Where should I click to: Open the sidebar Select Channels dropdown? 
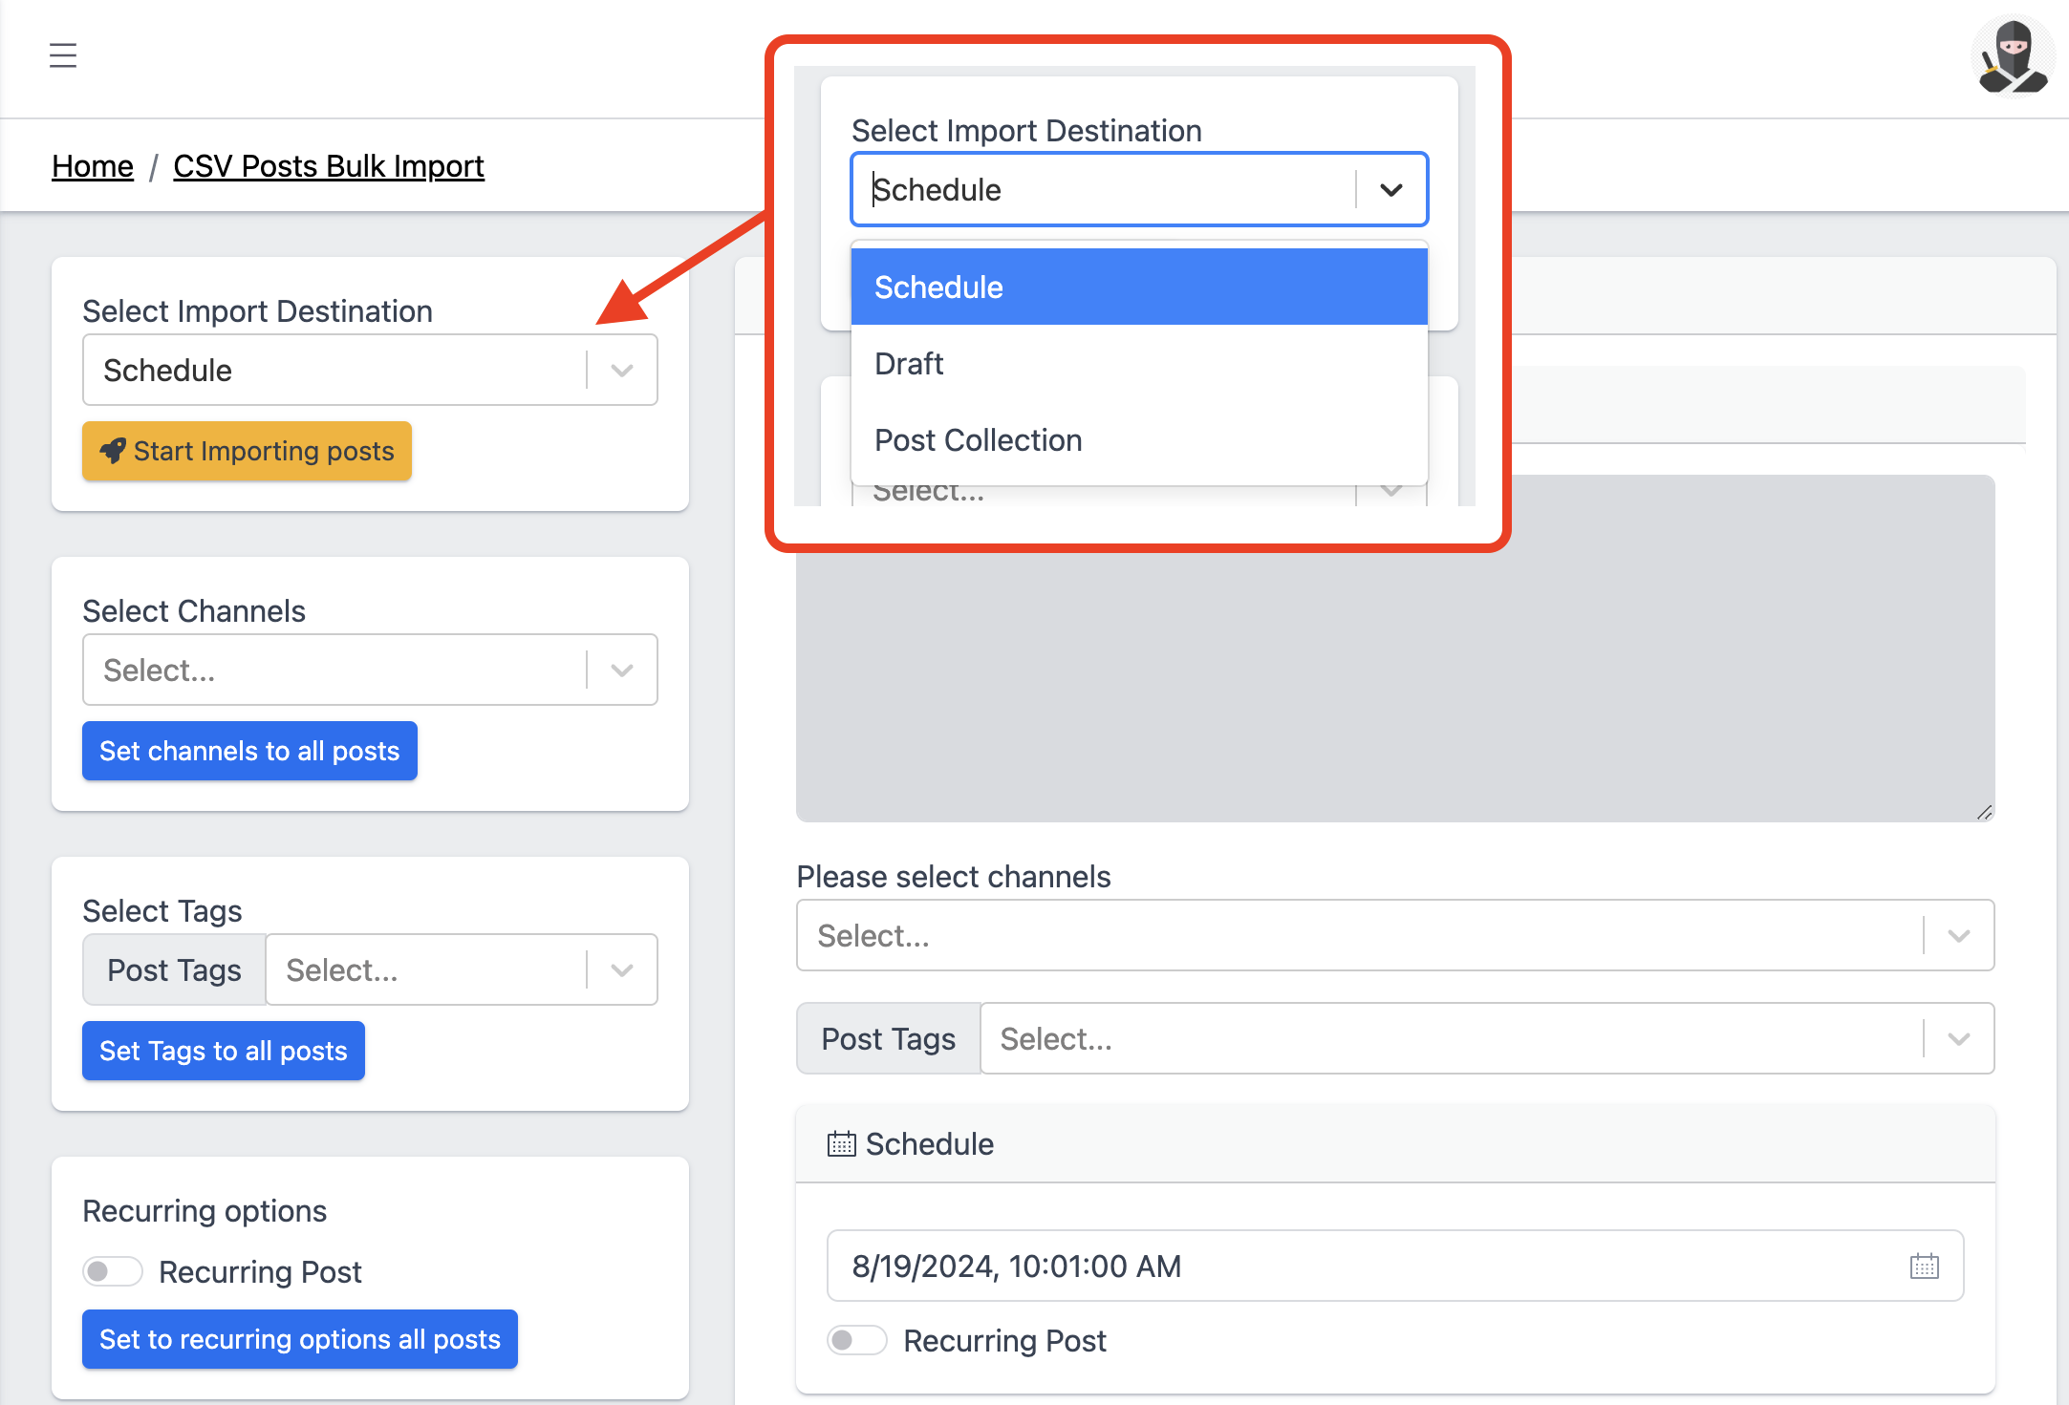tap(370, 670)
